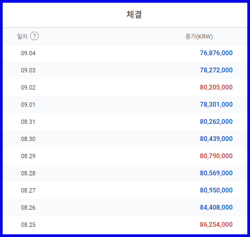Select the 08.29 date row
This screenshot has height=237, width=250.
click(x=125, y=156)
